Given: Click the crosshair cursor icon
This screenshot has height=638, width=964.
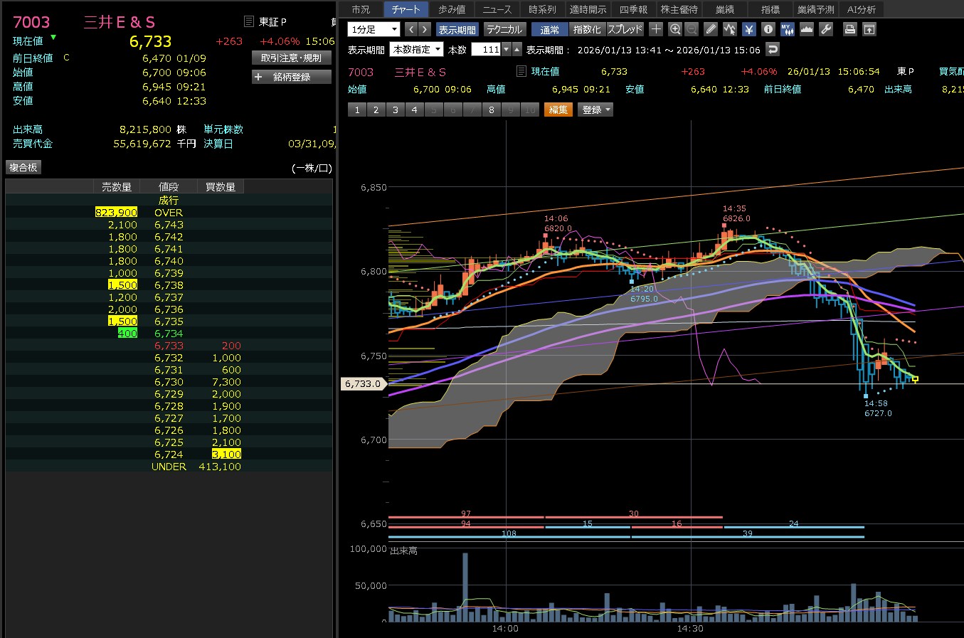Looking at the screenshot, I should (656, 29).
